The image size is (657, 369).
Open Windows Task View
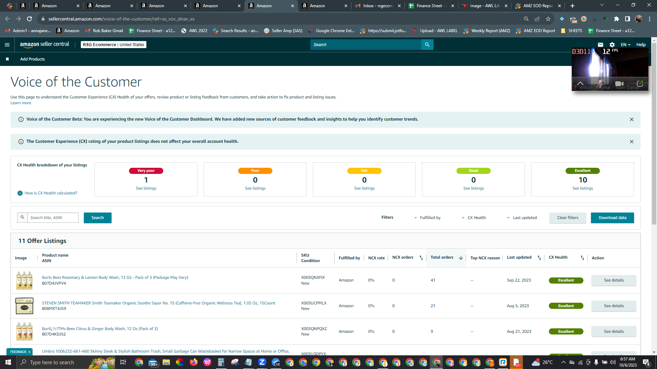(x=123, y=362)
